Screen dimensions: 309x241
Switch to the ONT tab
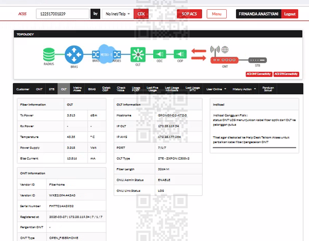point(39,89)
